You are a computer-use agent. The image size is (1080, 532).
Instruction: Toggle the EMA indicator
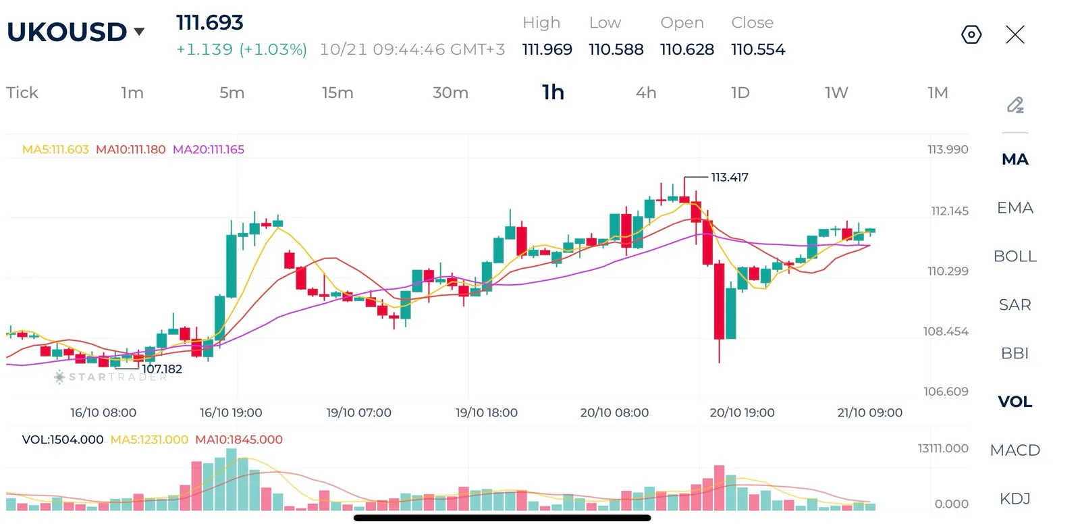[x=1015, y=208]
